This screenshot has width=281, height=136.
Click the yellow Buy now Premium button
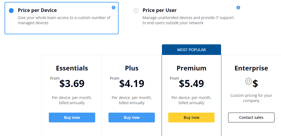pos(191,118)
